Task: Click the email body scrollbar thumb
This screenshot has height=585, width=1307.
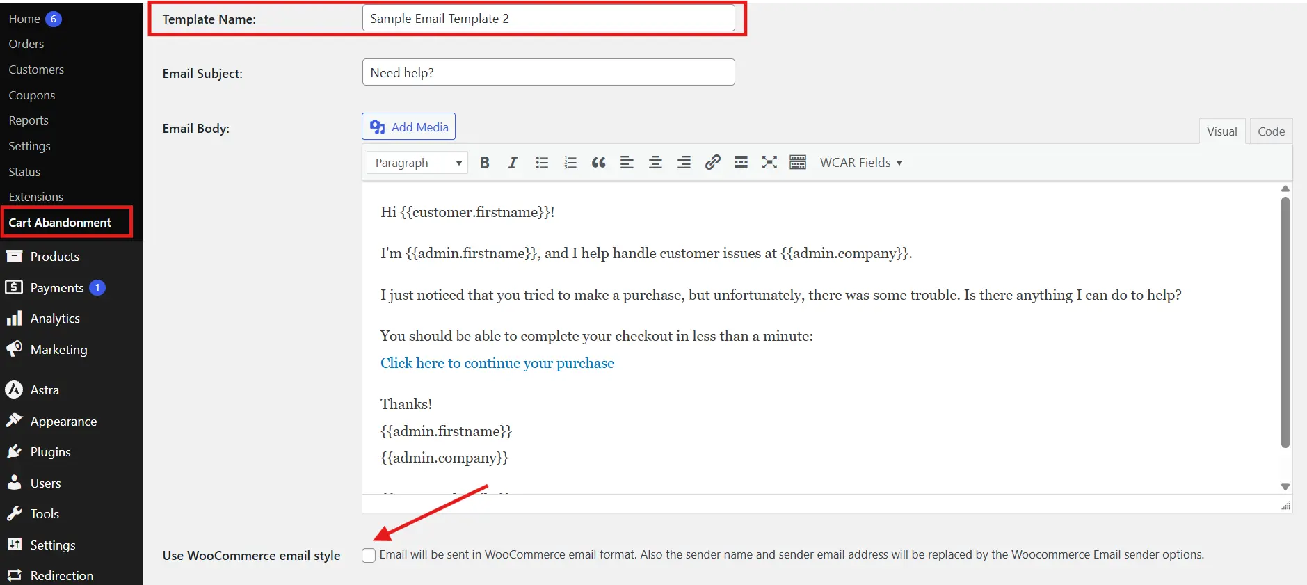Action: tap(1285, 323)
